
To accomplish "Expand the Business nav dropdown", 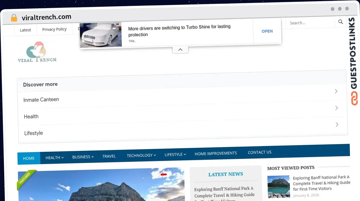I will (x=83, y=157).
